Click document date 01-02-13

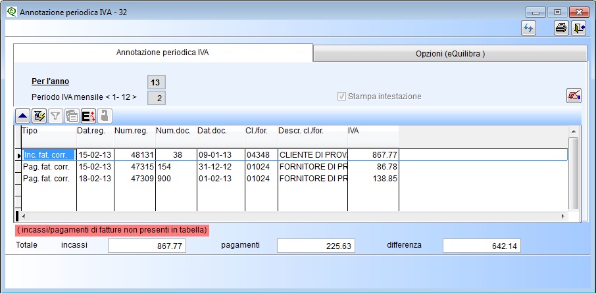pyautogui.click(x=221, y=179)
